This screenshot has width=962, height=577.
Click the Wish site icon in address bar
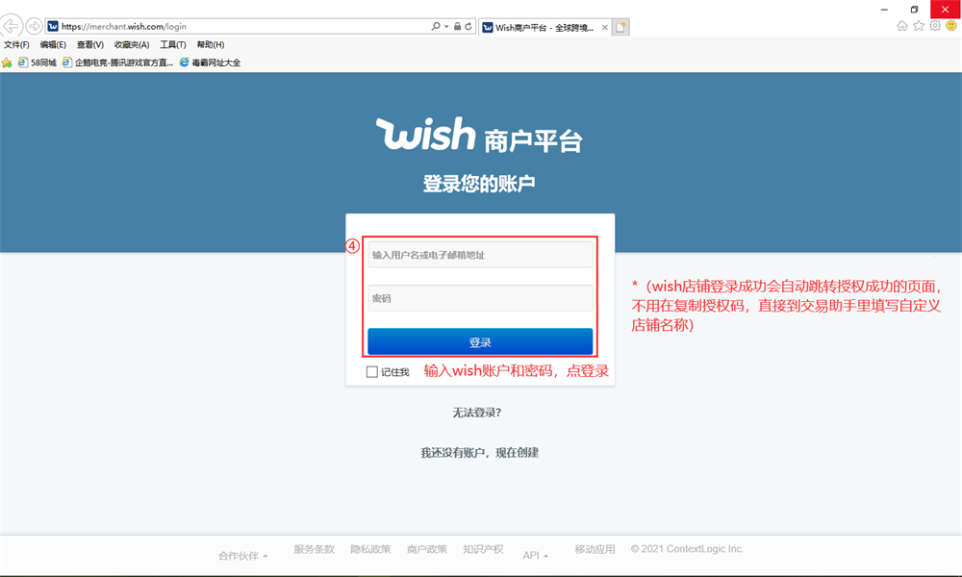(x=53, y=26)
